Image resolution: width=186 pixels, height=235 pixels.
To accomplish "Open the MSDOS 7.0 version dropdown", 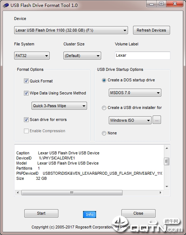I will click(x=135, y=93).
